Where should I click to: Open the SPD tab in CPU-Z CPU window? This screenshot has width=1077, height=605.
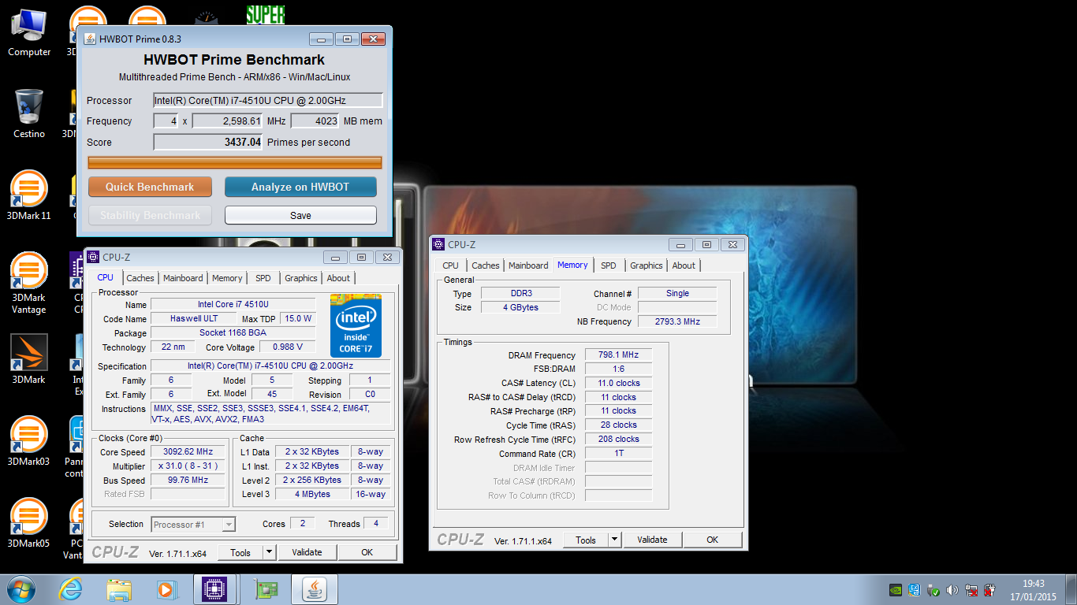tap(263, 278)
